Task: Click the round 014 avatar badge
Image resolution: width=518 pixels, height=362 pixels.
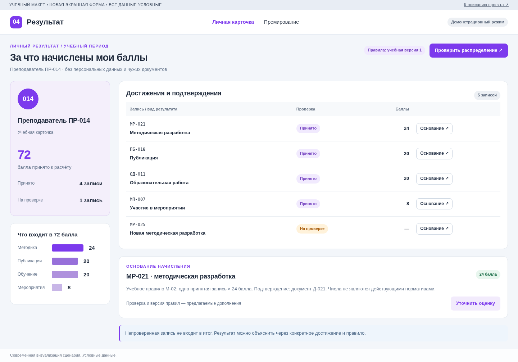Action: pyautogui.click(x=28, y=99)
